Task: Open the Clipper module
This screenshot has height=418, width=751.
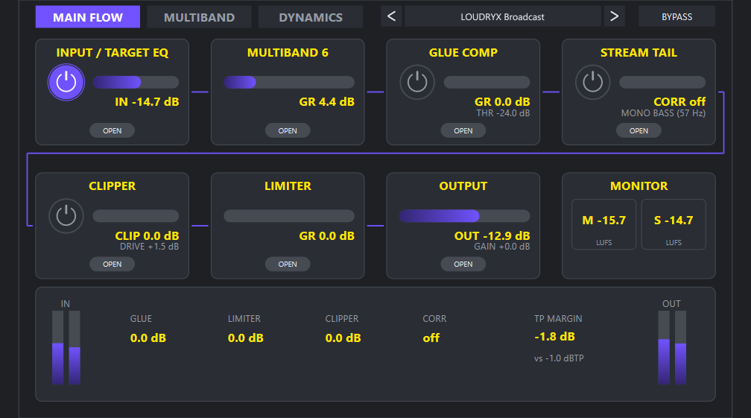Action: point(112,265)
